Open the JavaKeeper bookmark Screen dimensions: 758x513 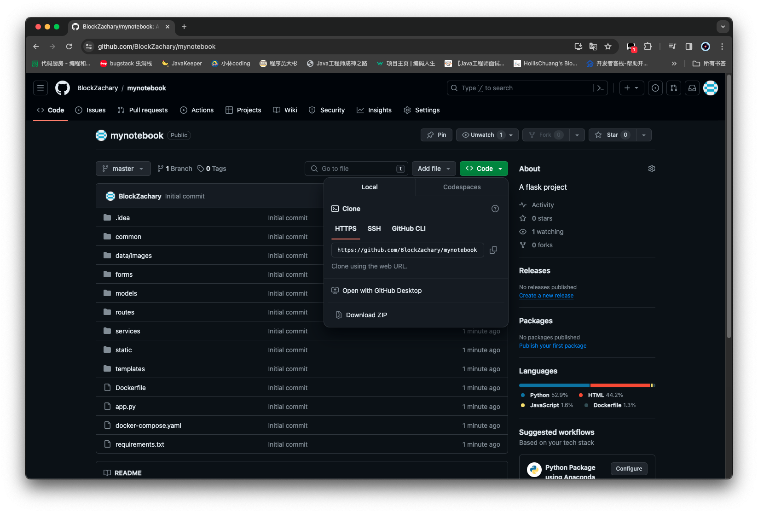coord(182,64)
